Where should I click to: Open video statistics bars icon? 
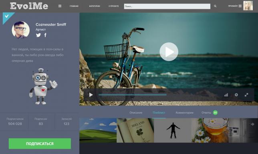click(226, 95)
